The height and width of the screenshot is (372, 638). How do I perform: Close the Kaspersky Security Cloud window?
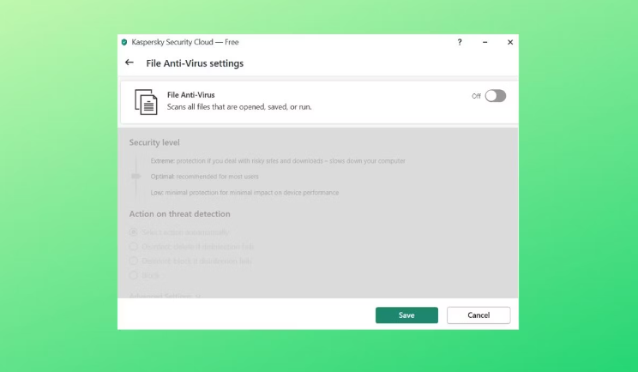(x=510, y=42)
